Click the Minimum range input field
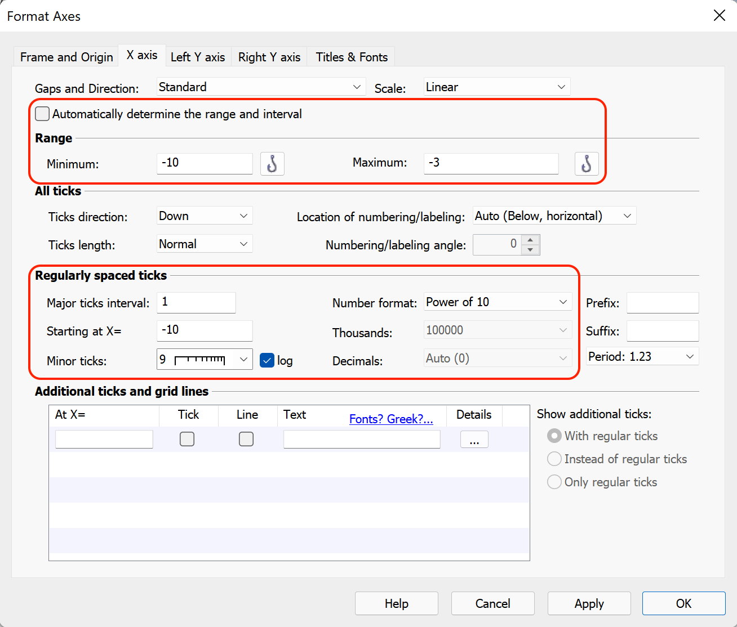Viewport: 737px width, 627px height. (x=205, y=163)
